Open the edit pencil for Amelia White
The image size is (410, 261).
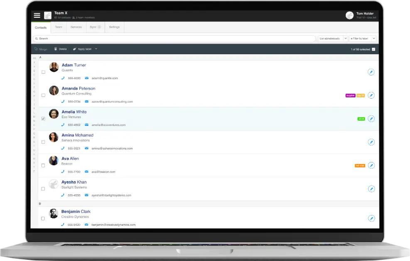coord(371,118)
